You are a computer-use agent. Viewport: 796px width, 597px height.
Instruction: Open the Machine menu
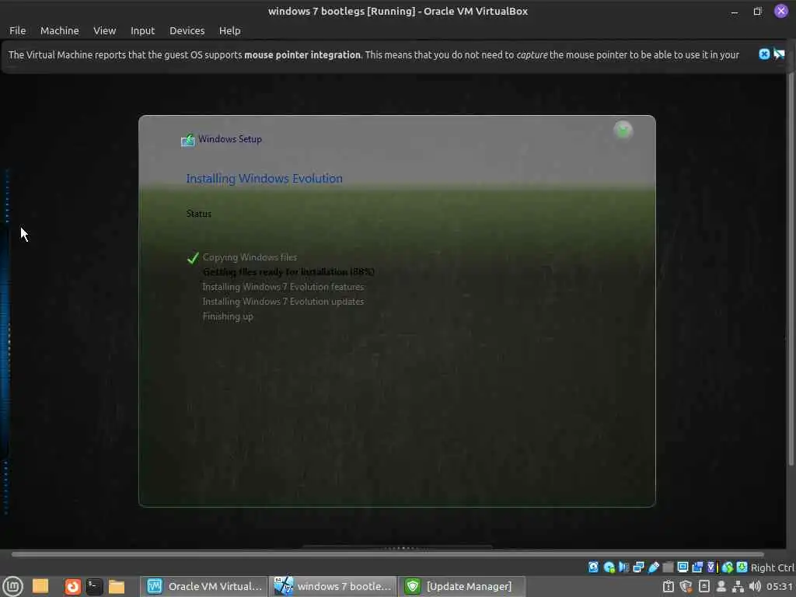59,30
